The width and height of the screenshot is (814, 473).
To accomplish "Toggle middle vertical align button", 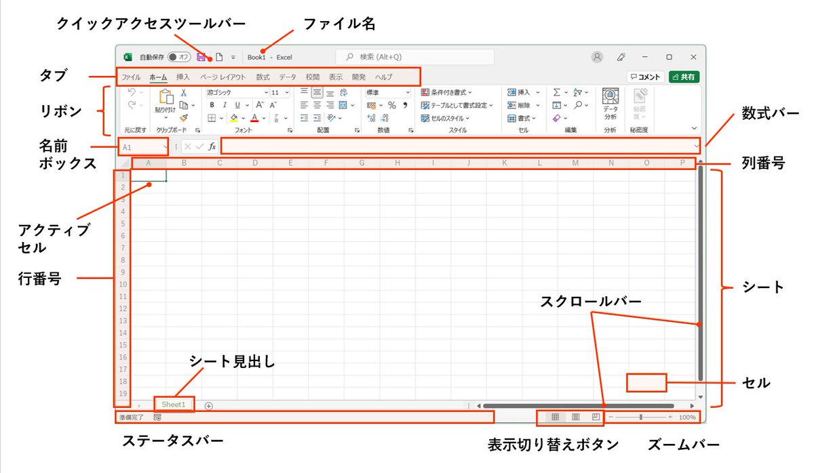I will coord(317,92).
